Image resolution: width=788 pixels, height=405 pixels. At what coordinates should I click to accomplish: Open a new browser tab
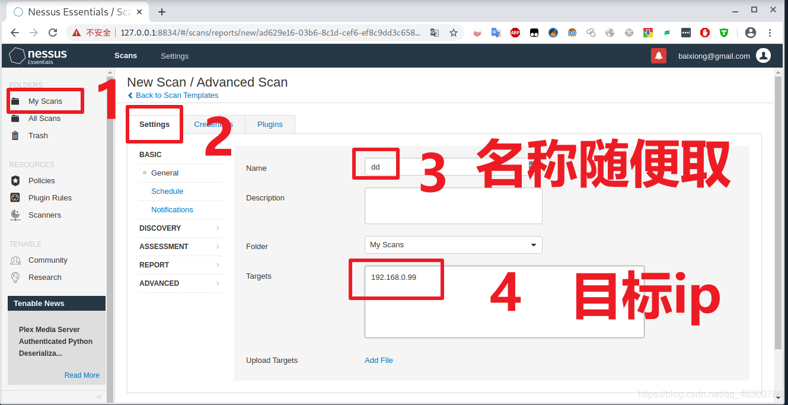coord(162,12)
